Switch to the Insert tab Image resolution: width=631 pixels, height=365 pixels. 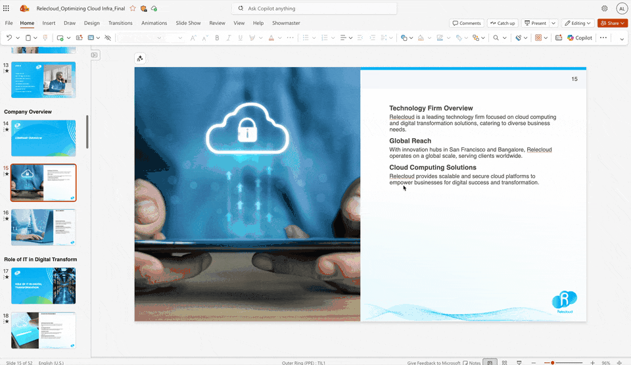49,23
